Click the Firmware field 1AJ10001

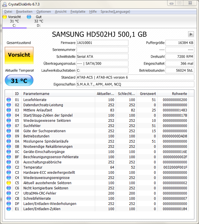coord(102,43)
